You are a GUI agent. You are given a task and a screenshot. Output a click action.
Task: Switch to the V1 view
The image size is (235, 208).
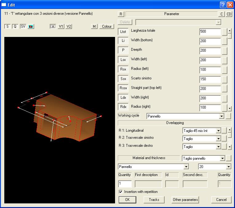point(61,26)
